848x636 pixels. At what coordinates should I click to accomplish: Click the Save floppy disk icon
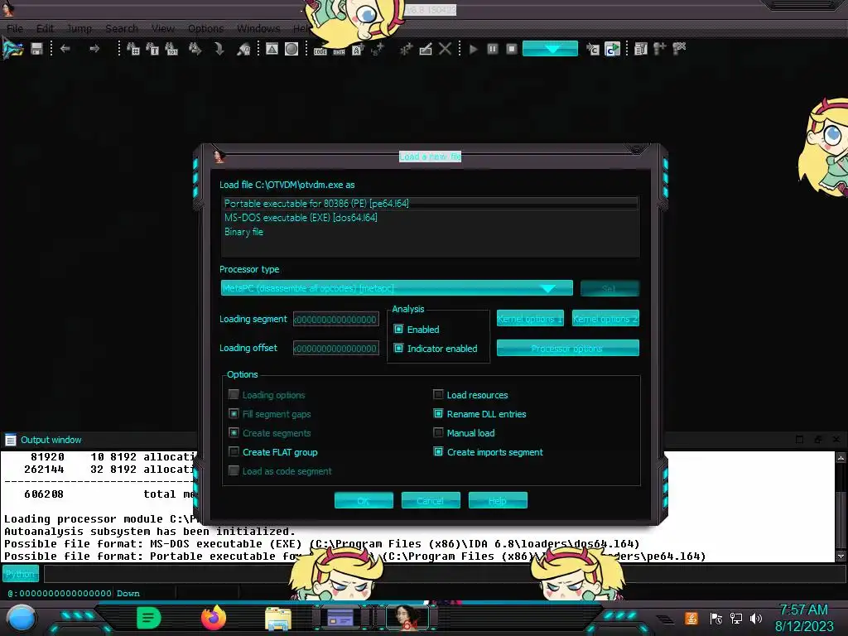point(36,49)
